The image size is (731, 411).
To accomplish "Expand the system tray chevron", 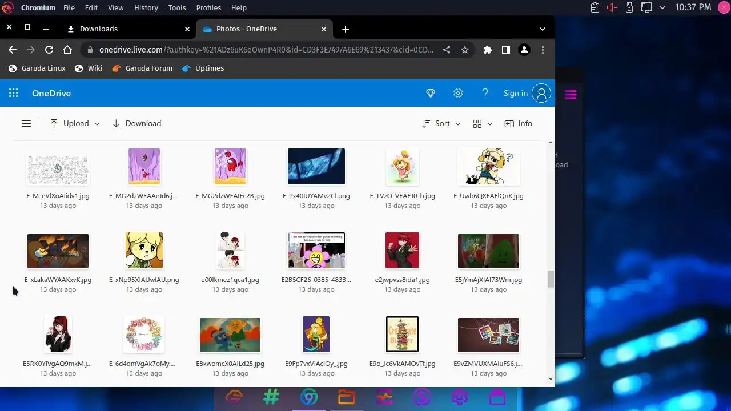I will click(x=662, y=7).
